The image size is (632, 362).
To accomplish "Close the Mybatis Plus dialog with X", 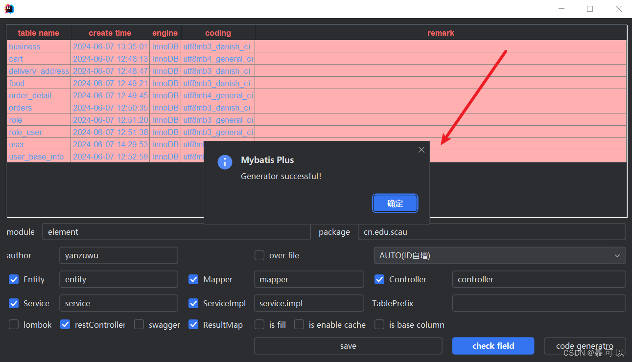I will click(x=421, y=150).
